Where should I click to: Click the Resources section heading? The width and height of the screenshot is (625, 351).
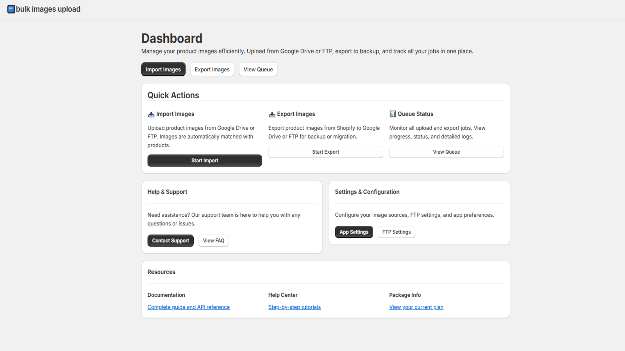[161, 272]
